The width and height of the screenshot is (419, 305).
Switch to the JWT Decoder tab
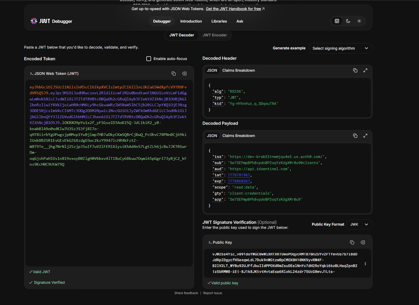[182, 35]
